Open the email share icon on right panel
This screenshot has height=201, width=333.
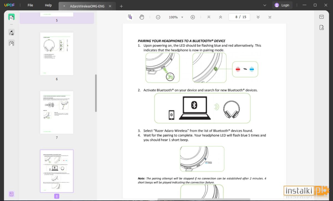coord(322,17)
